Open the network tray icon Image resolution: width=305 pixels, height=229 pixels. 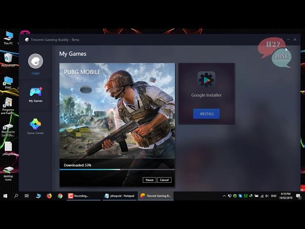point(262,196)
